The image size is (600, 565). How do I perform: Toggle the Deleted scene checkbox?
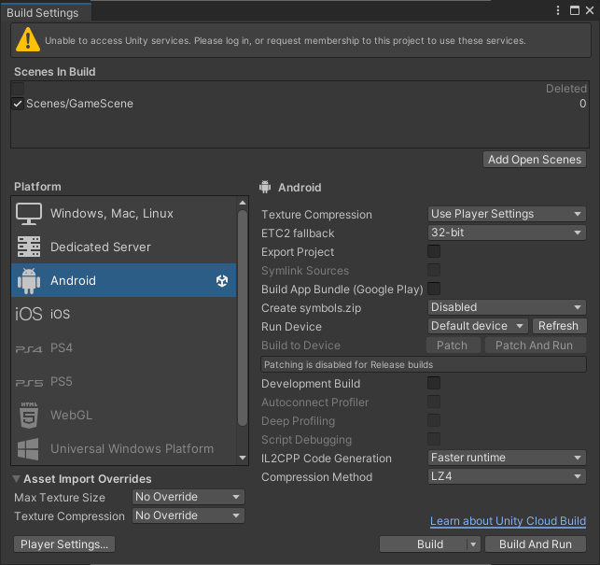coord(18,89)
